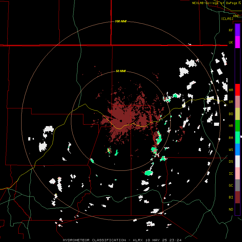Click the DS white legend swatch
Screen dimensions: 242x242
237,161
